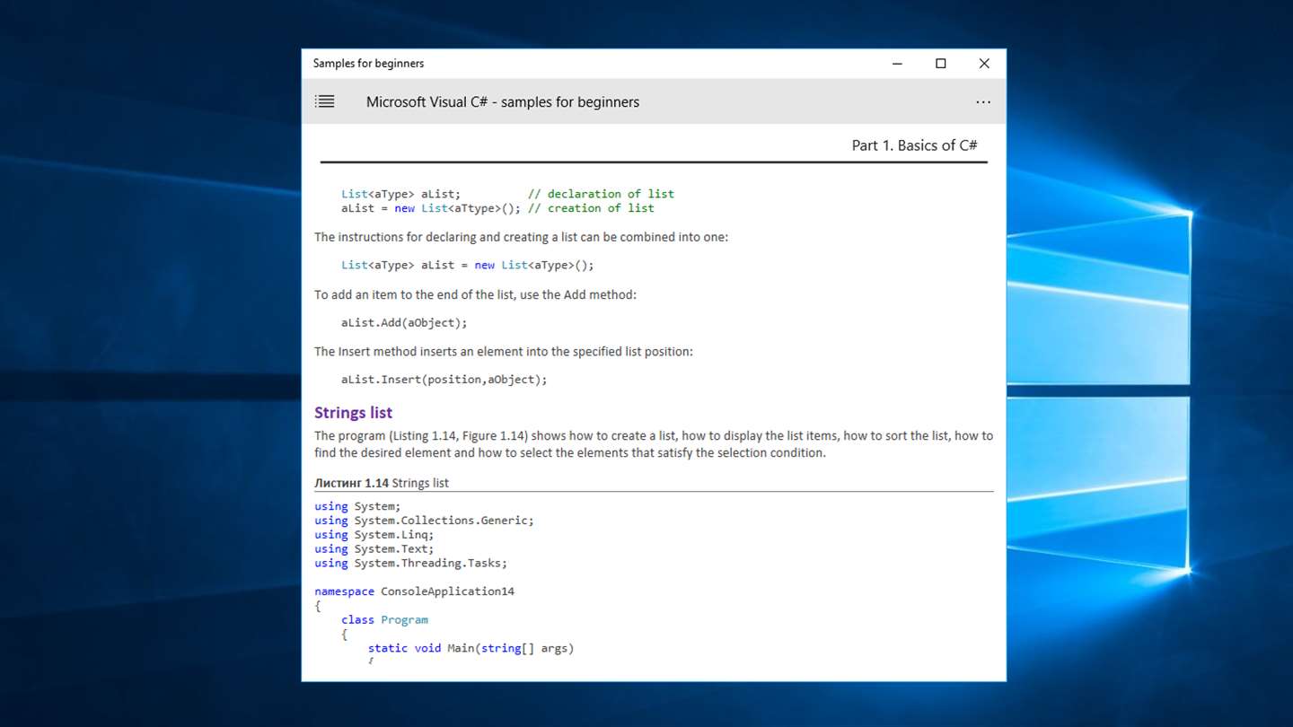Click the "using System.Collections.Generic;" line
This screenshot has height=727, width=1293.
pyautogui.click(x=424, y=521)
